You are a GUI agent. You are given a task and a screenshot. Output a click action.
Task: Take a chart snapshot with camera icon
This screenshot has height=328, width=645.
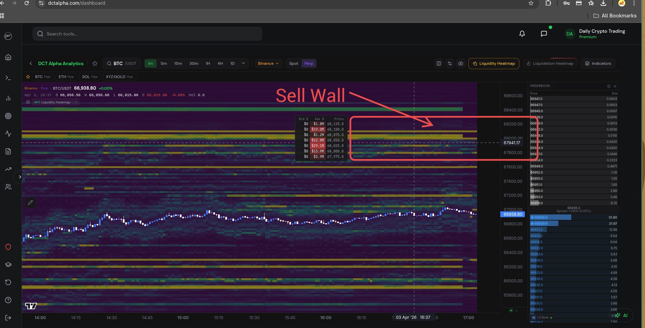coord(461,63)
